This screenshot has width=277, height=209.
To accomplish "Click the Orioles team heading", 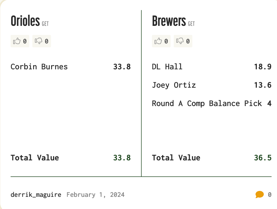I will 25,21.
